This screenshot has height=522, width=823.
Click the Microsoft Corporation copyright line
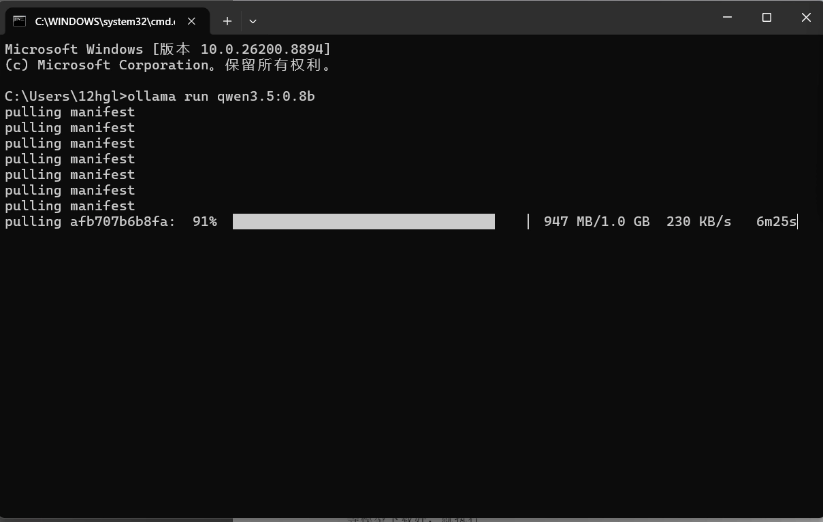[x=168, y=65]
